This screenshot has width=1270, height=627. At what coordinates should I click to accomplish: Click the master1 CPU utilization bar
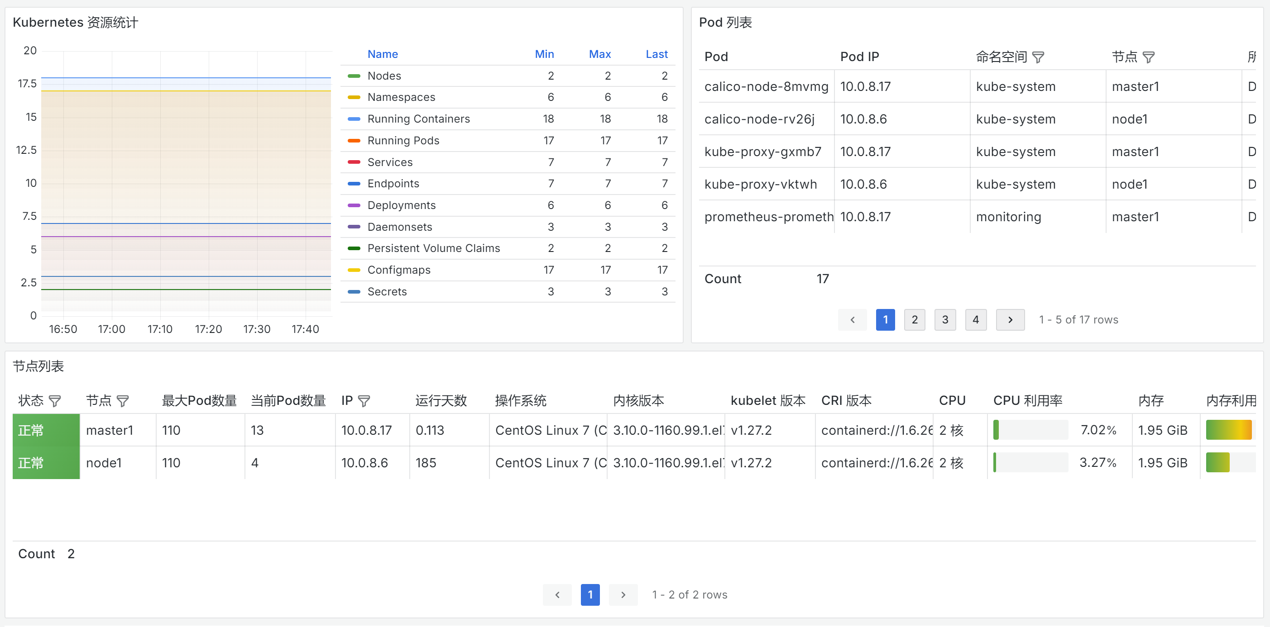1030,430
